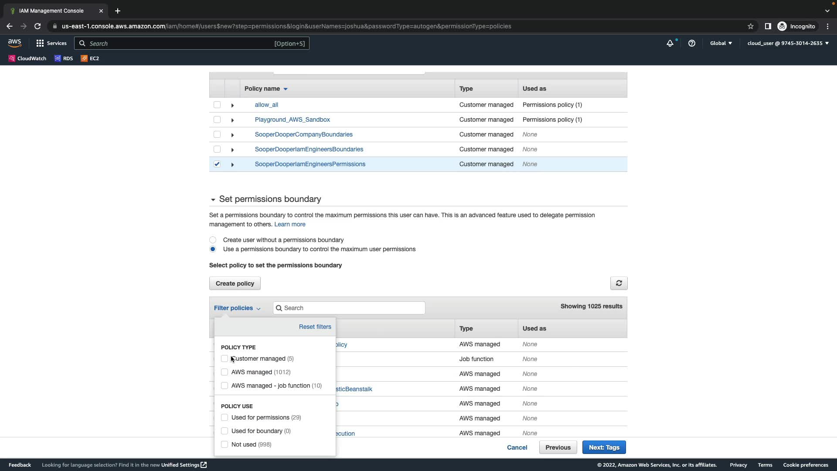Reload the page with the browser refresh icon
The height and width of the screenshot is (471, 837).
(37, 26)
